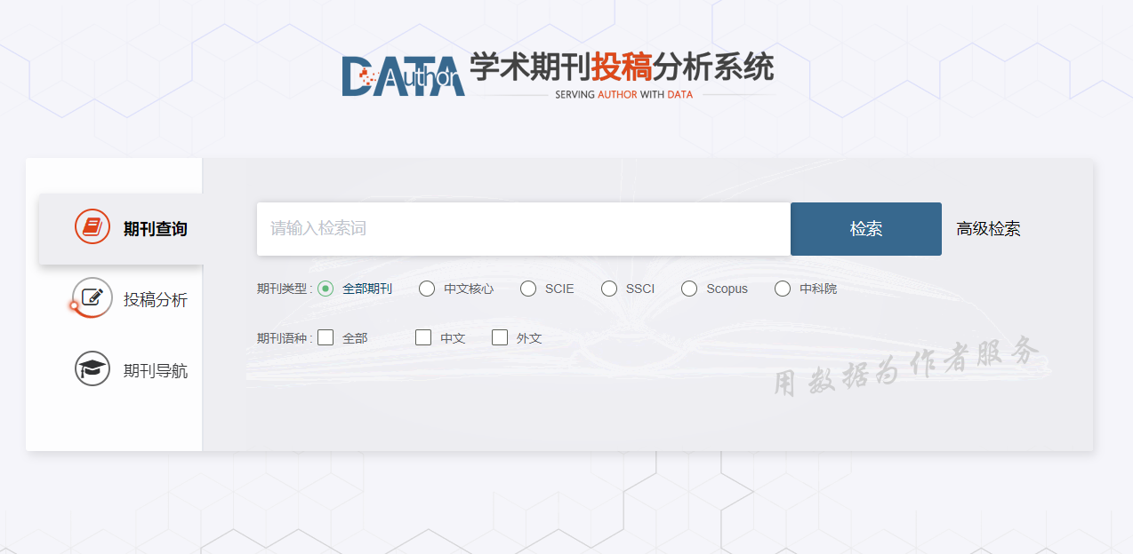Open the 期刊查询 tab
Screen dimensions: 1133x554
point(155,229)
